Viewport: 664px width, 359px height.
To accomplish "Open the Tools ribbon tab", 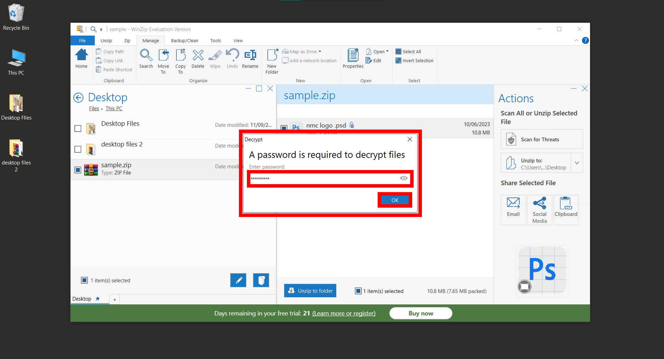I will click(x=215, y=40).
